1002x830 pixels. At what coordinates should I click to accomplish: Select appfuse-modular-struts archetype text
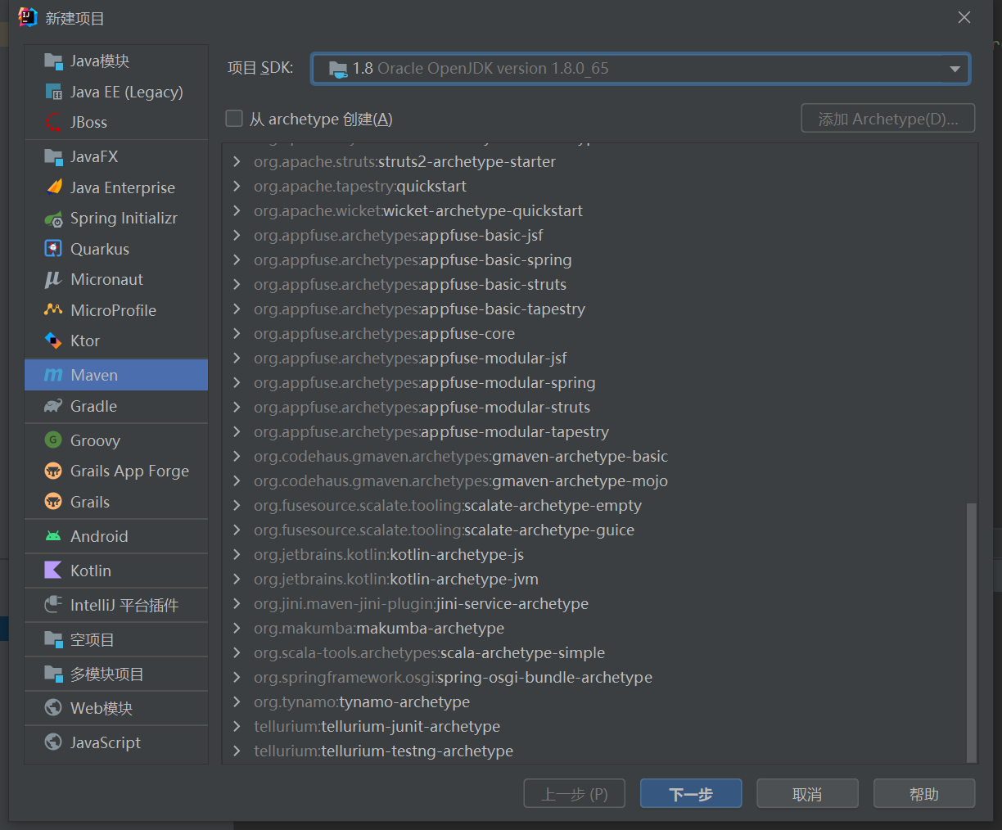(505, 408)
